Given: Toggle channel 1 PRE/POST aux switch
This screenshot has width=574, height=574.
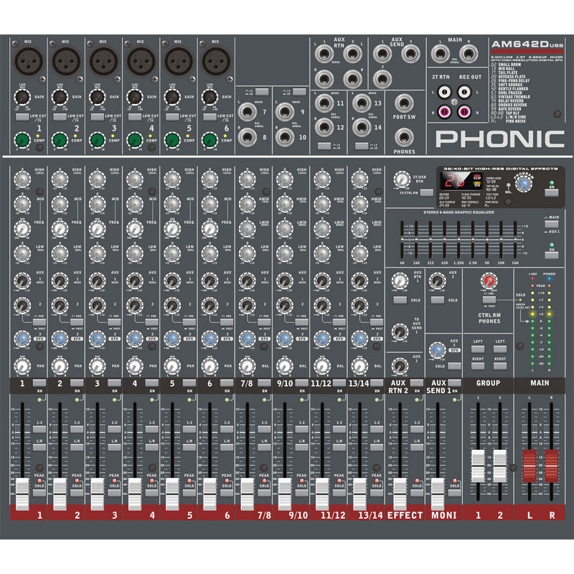Looking at the screenshot, I should (39, 322).
